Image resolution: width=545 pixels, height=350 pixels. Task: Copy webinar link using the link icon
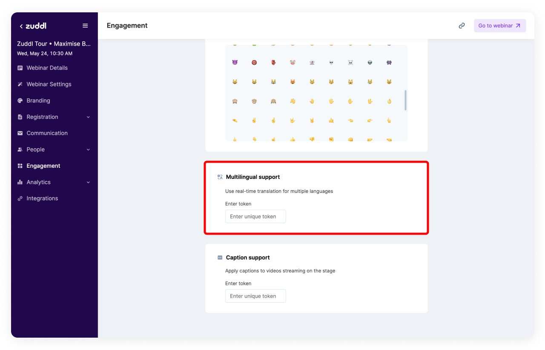pos(462,26)
